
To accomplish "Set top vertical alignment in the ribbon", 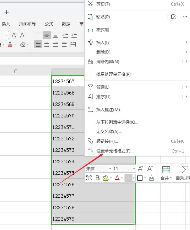I will click(38, 35).
